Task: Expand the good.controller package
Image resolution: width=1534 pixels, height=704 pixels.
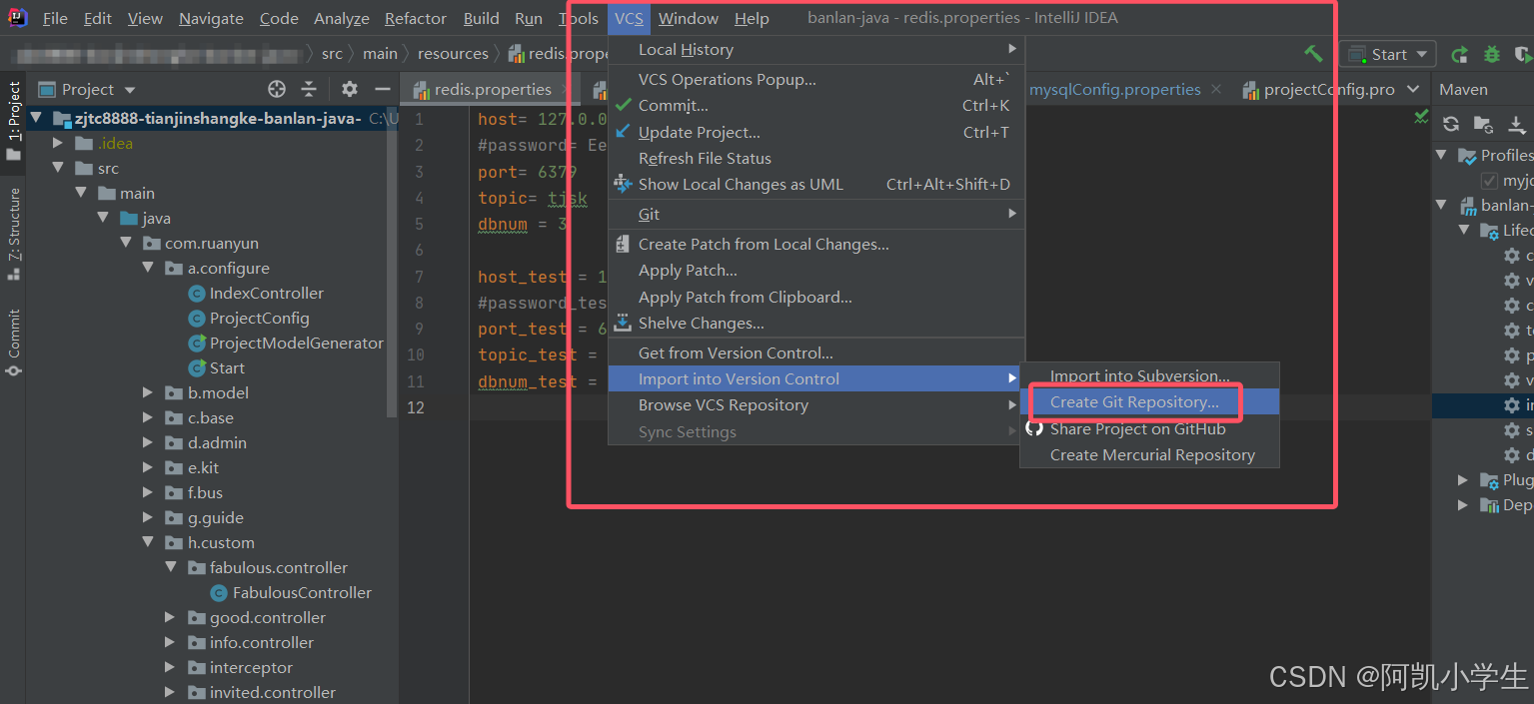Action: coord(170,617)
